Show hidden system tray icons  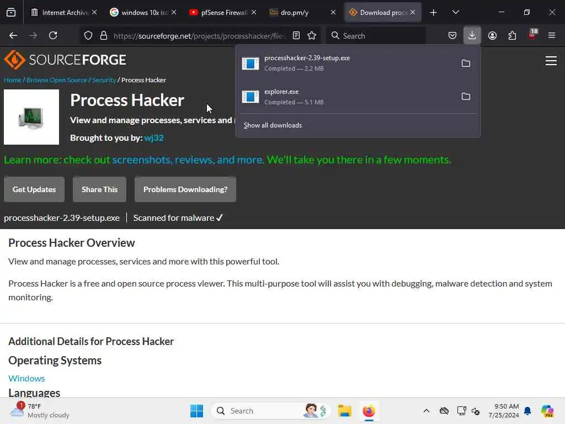pyautogui.click(x=427, y=411)
